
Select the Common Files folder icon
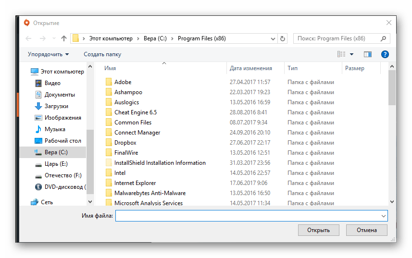point(109,123)
